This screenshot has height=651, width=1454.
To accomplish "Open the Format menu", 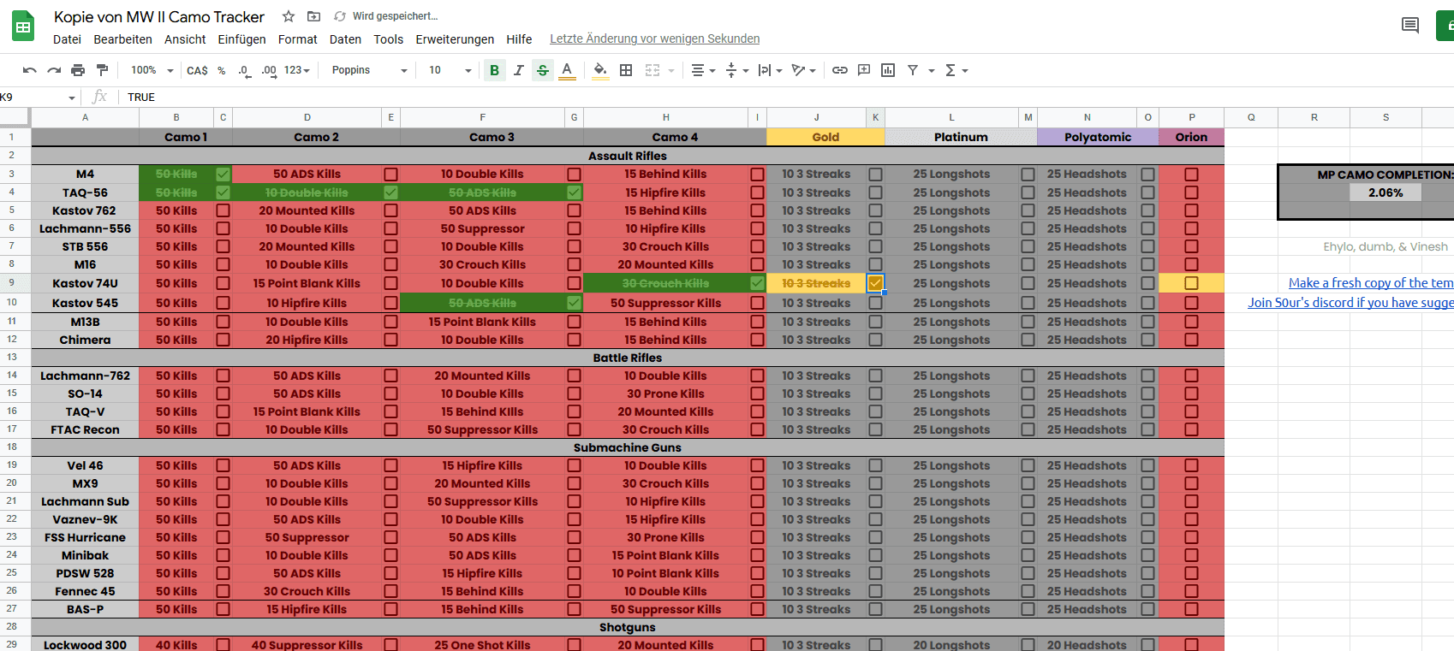I will (297, 39).
